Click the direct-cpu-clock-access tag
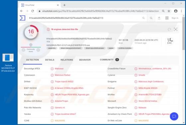This screenshot has height=125, width=186. click(95, 48)
